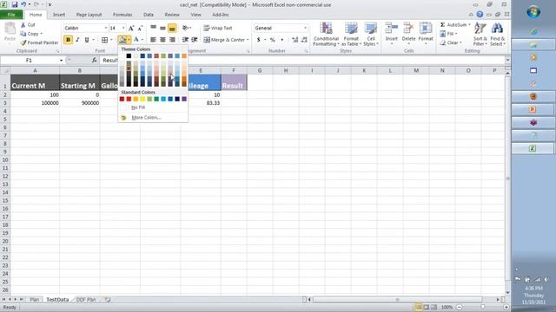Pick the yellow standard color swatch
Viewport: 556px width, 312px height.
[x=142, y=99]
